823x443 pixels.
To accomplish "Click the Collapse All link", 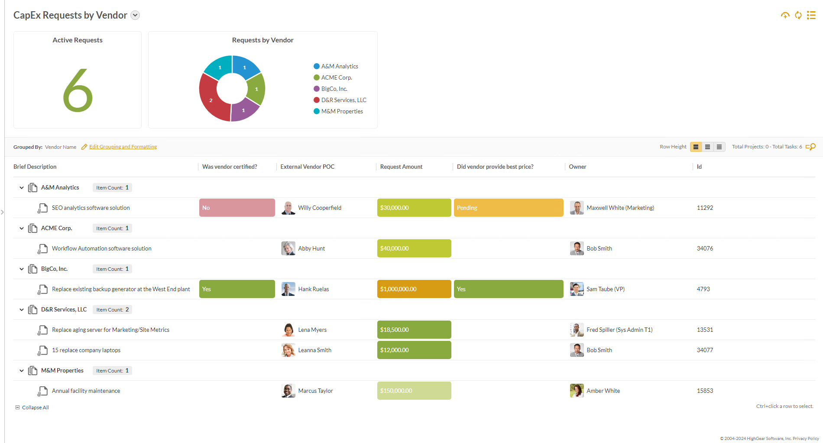I will [35, 408].
